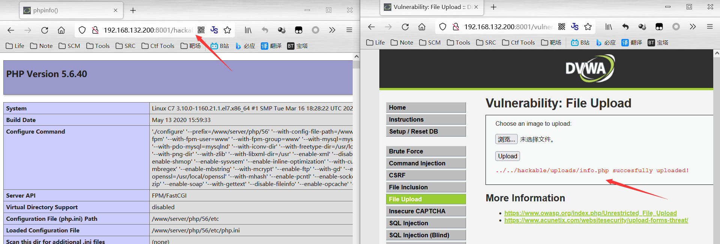Viewport: 720px width, 244px height.
Task: Reload the phpinfo() page
Action: pos(45,30)
